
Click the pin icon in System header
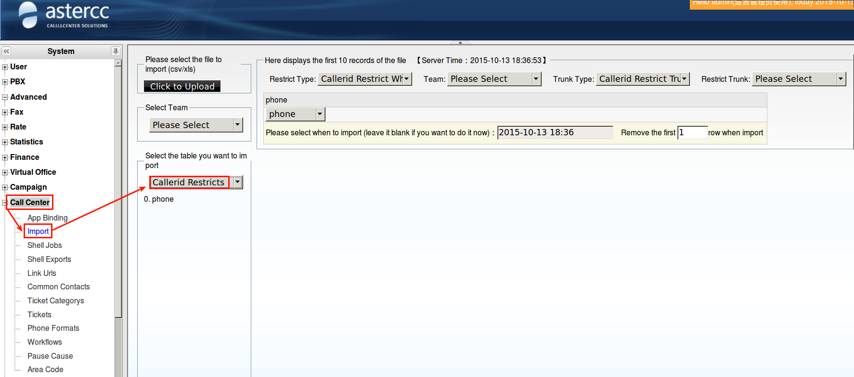[116, 51]
